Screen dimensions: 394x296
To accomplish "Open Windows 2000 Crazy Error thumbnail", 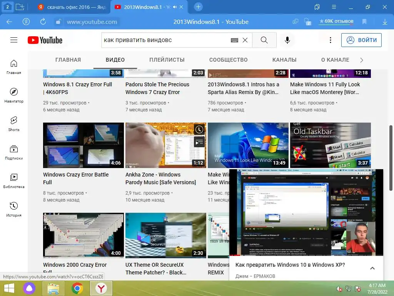I will coord(83,235).
